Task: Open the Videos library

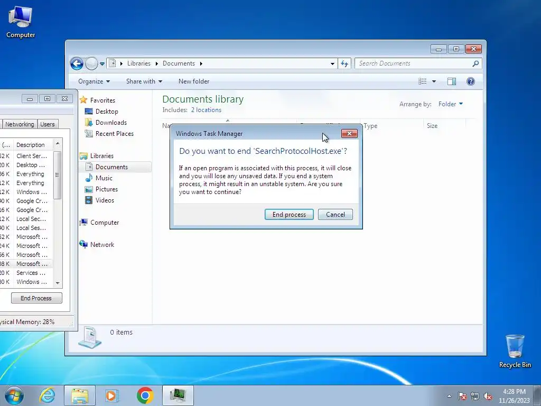Action: [105, 200]
